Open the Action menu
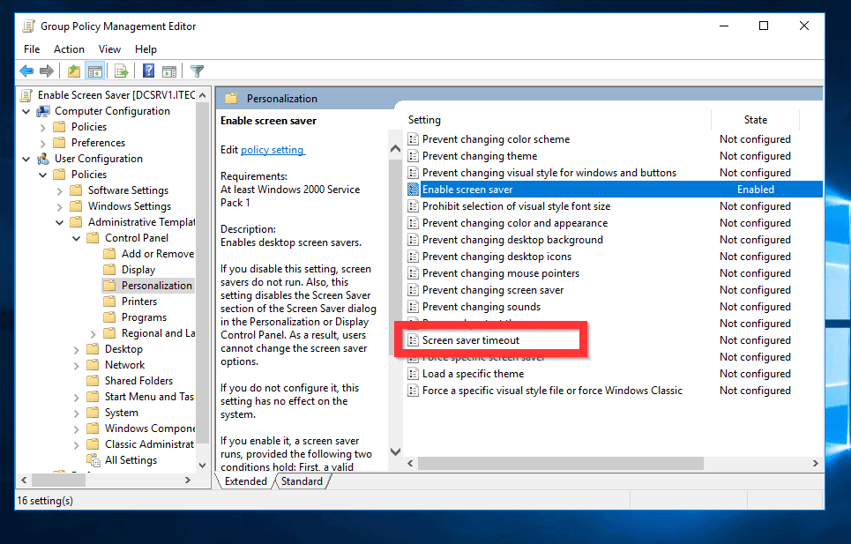The image size is (851, 544). 69,48
